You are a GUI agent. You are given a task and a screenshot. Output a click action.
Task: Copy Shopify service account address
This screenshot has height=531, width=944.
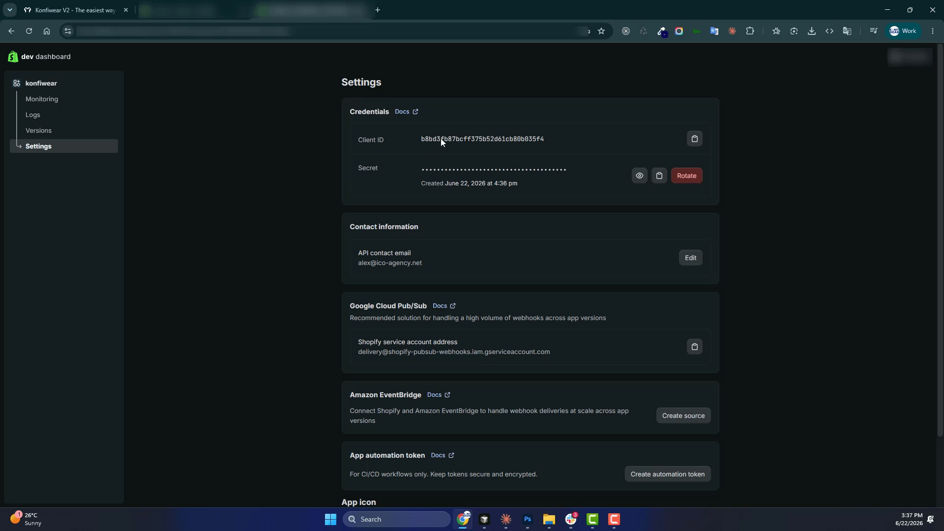(694, 347)
